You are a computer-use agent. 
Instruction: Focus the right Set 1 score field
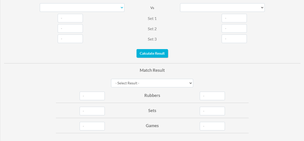234,18
